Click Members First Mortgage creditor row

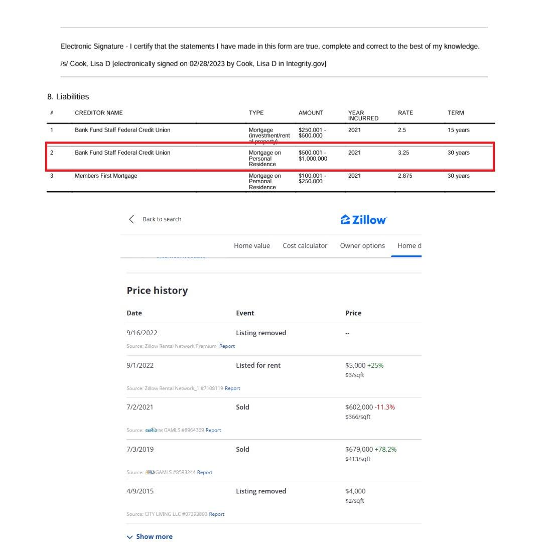pyautogui.click(x=106, y=176)
